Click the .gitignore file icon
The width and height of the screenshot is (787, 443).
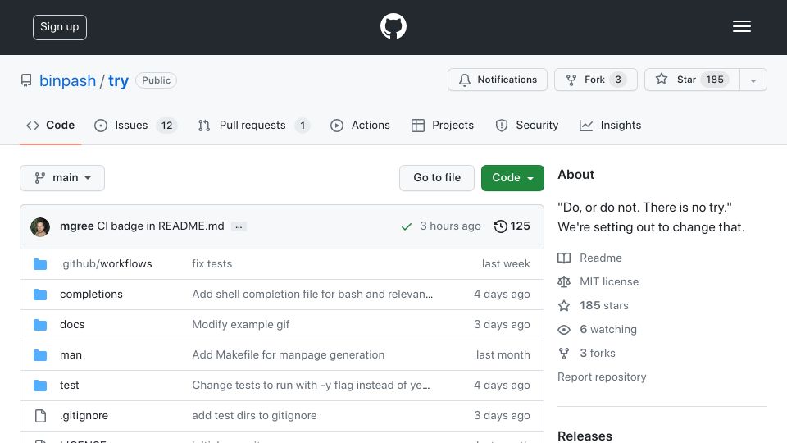(x=40, y=416)
